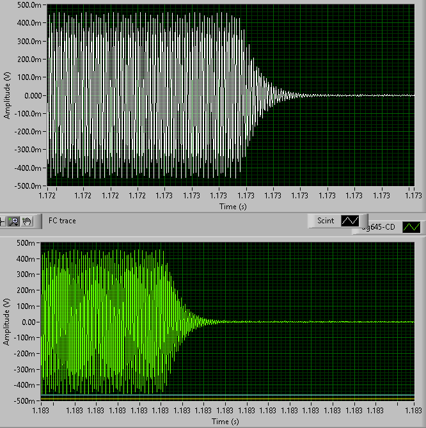Click the dg645-CD legend label

pos(378,227)
